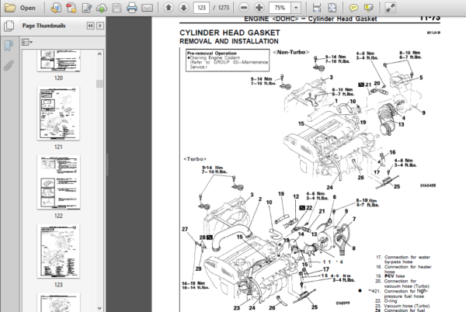Add a sticky note comment

353,8
